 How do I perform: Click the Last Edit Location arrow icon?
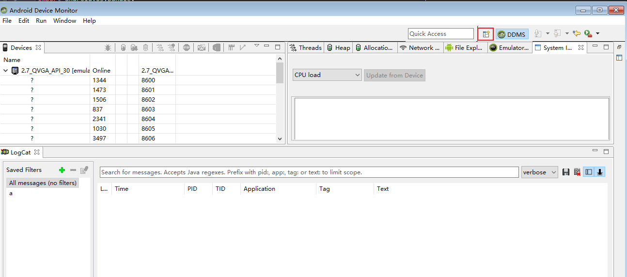(x=576, y=33)
